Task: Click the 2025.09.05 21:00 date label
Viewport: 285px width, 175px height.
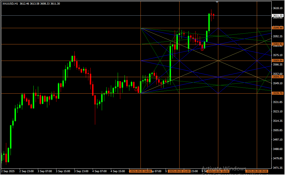Action: point(179,171)
